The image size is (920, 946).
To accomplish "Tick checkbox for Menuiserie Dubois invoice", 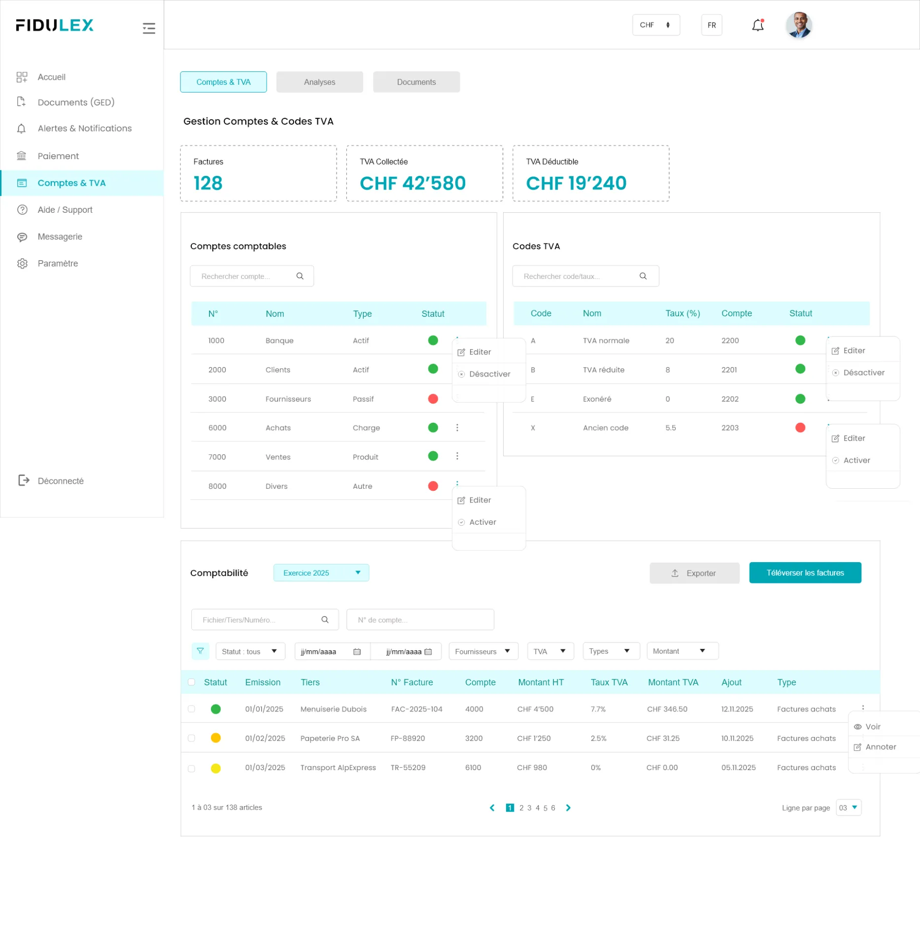I will [191, 709].
